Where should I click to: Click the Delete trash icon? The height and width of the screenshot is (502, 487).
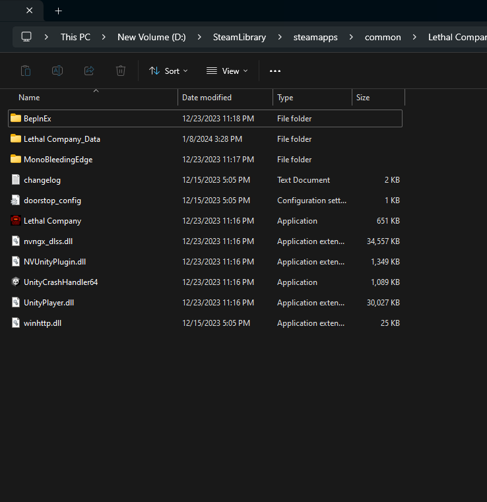[121, 71]
